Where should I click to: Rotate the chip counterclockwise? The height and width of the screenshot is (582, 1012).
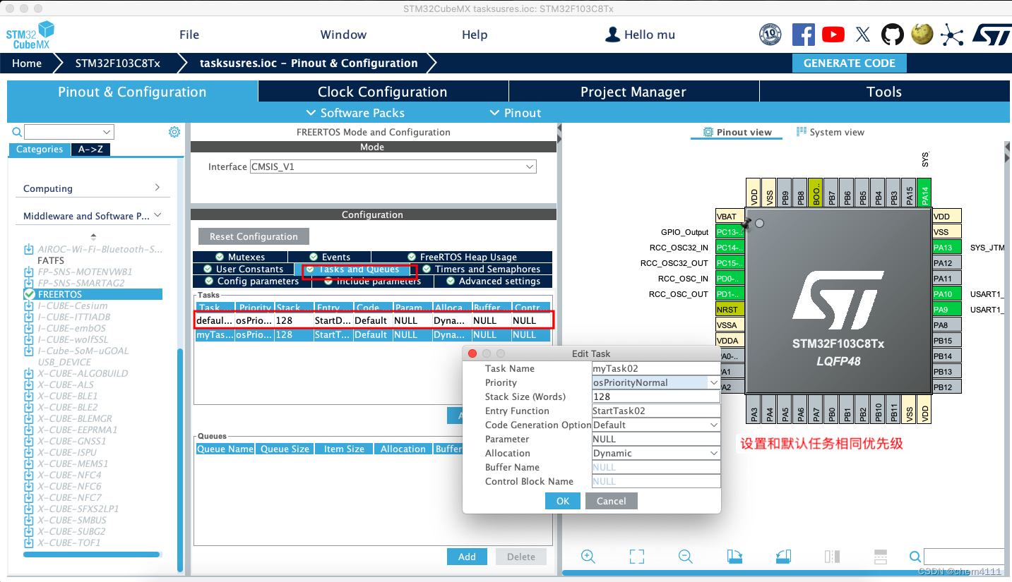pyautogui.click(x=783, y=557)
